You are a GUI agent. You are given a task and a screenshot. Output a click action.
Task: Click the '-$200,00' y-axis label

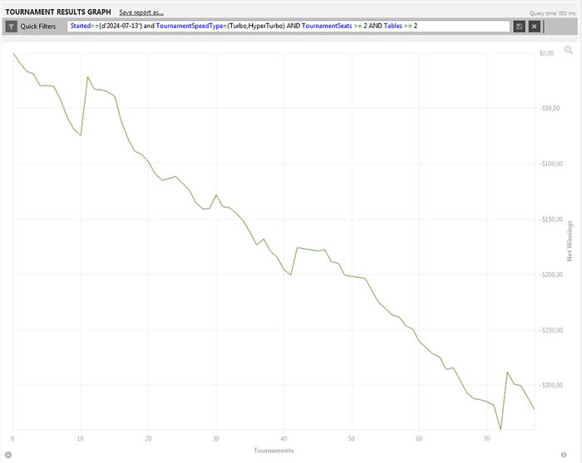coord(551,275)
